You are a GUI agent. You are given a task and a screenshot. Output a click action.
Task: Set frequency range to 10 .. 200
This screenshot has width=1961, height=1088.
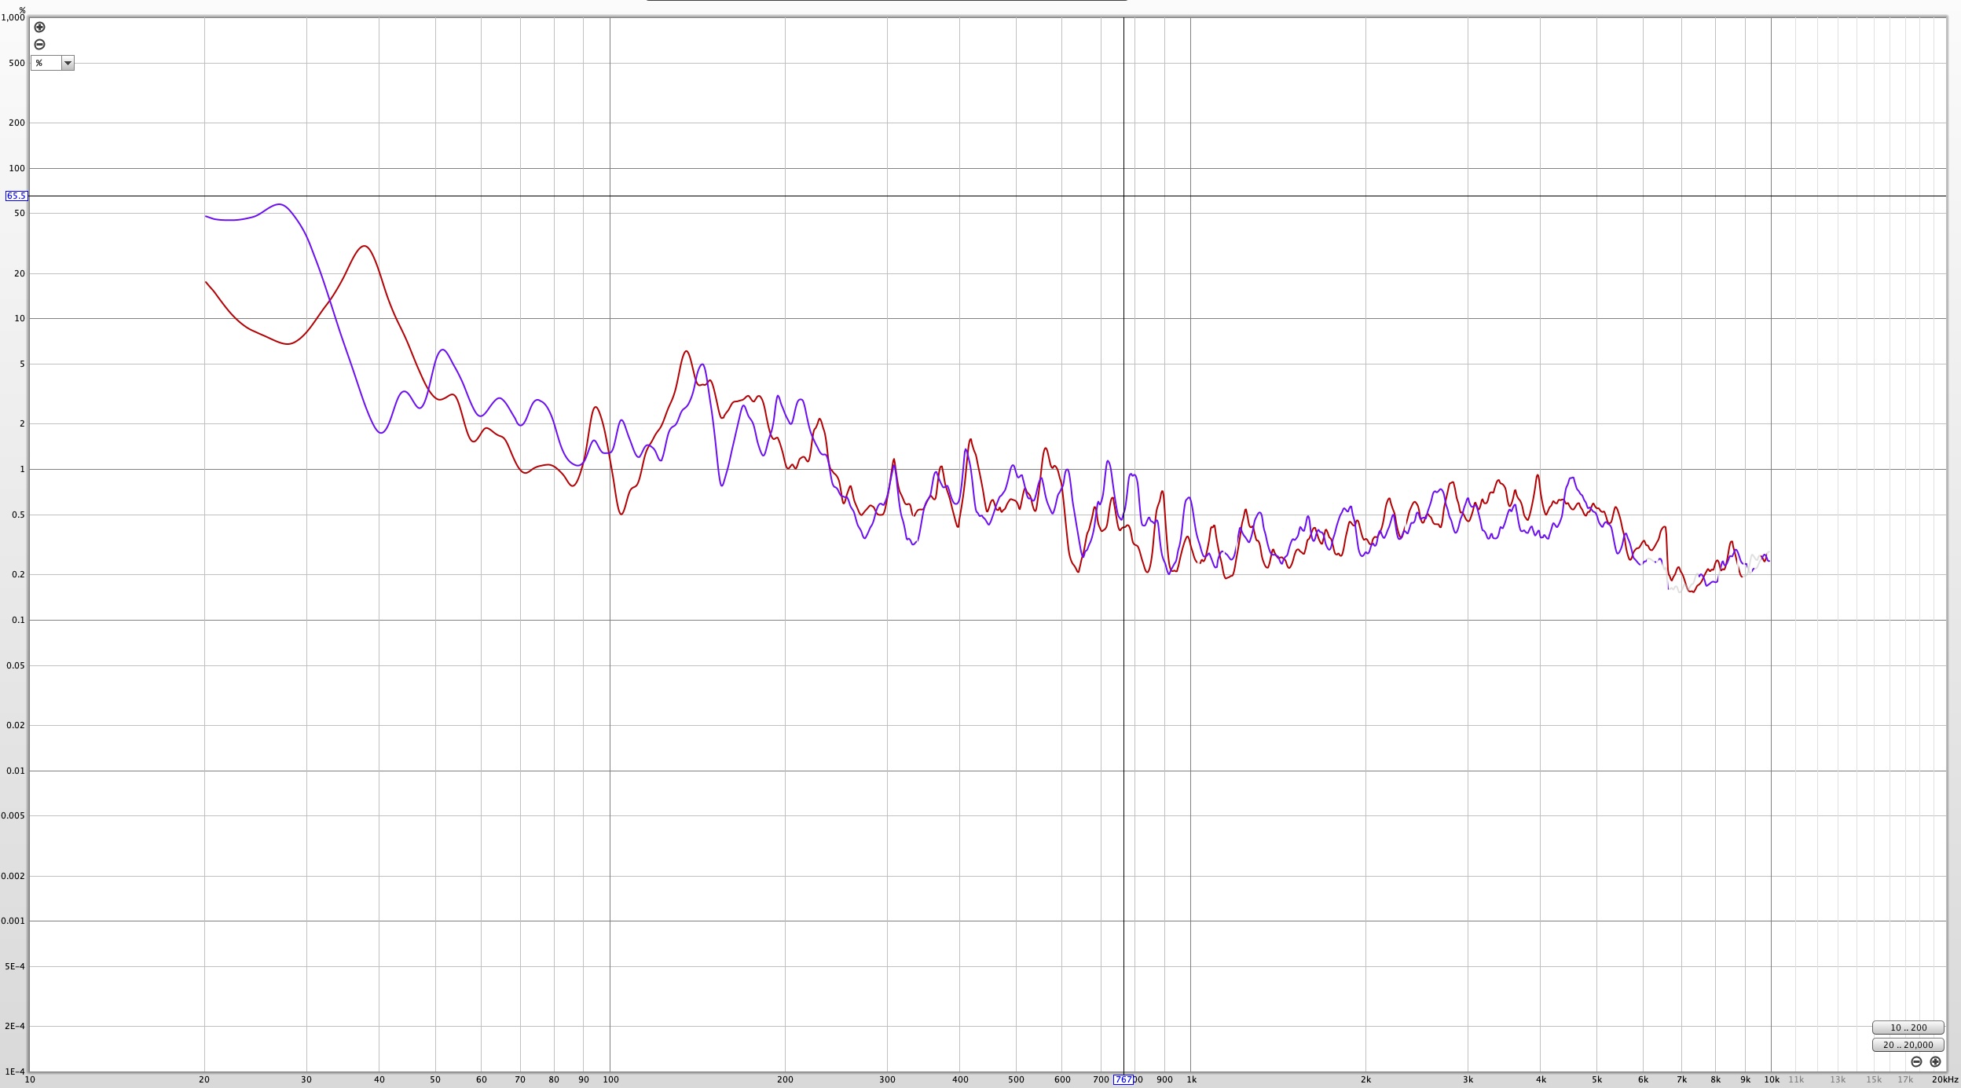[x=1908, y=1028]
